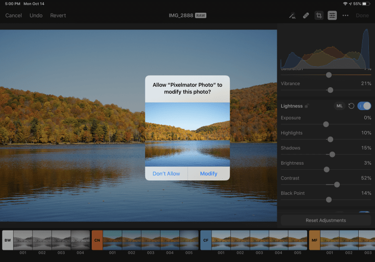Choose Don't Allow in the dialog
Viewport: 375px width, 262px height.
click(166, 173)
